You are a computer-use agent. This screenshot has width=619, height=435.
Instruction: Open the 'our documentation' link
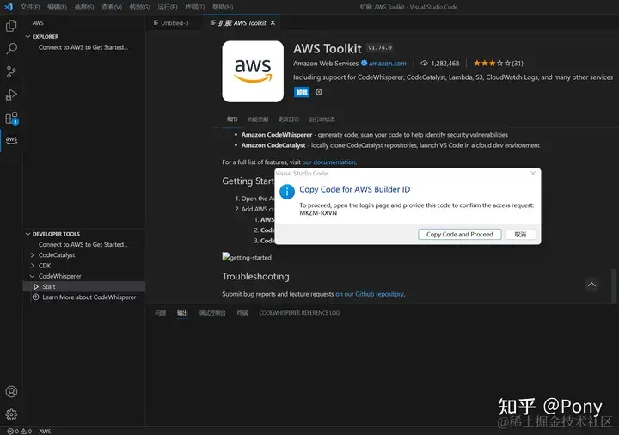328,162
